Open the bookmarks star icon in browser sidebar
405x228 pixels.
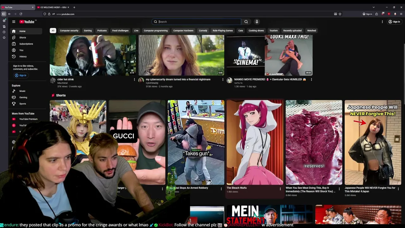[x=4, y=38]
